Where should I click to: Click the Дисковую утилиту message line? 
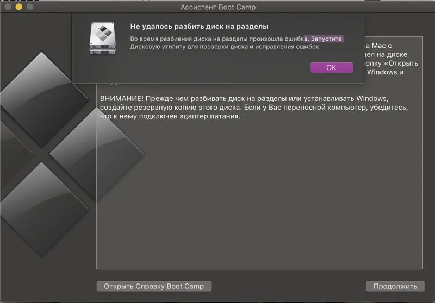226,47
